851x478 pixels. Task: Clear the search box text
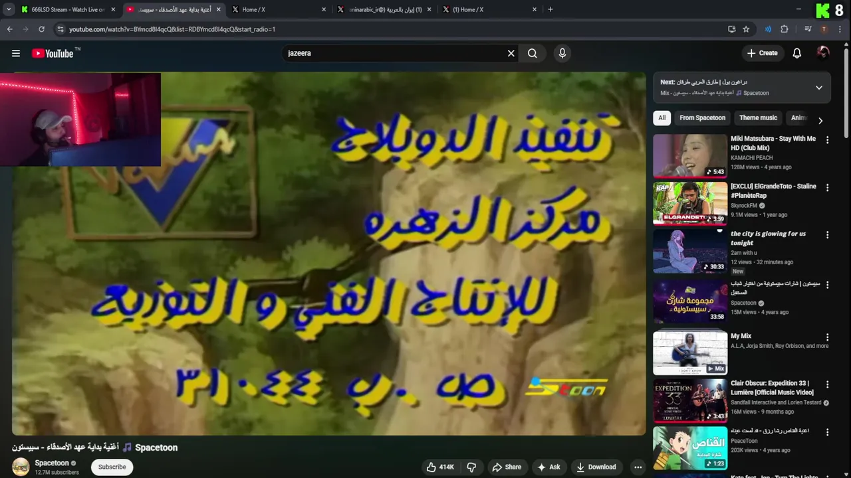pyautogui.click(x=511, y=53)
